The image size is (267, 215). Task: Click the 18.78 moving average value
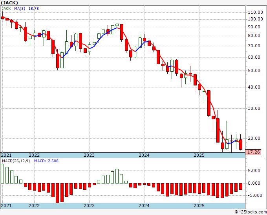pyautogui.click(x=33, y=9)
